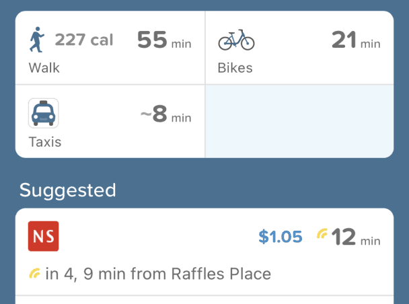
Task: Select the Bikes travel option label
Action: tap(235, 68)
